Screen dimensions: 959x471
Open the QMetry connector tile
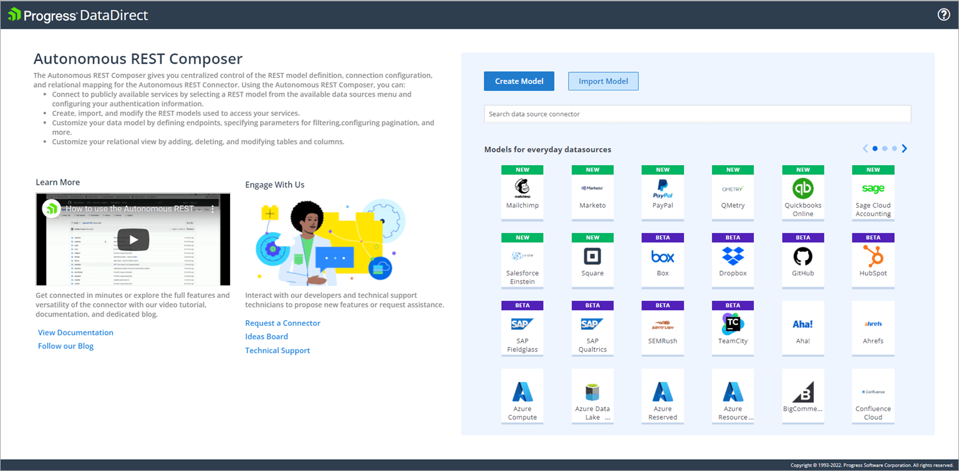click(x=733, y=192)
